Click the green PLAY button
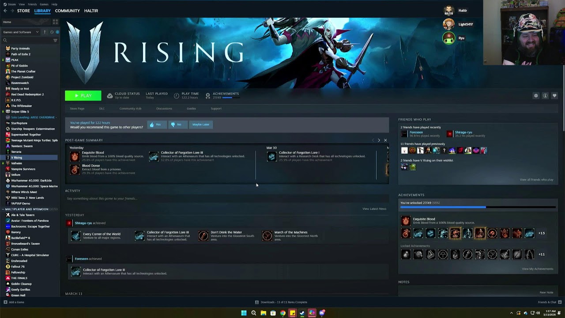Viewport: 565px width, 318px height. (x=83, y=95)
